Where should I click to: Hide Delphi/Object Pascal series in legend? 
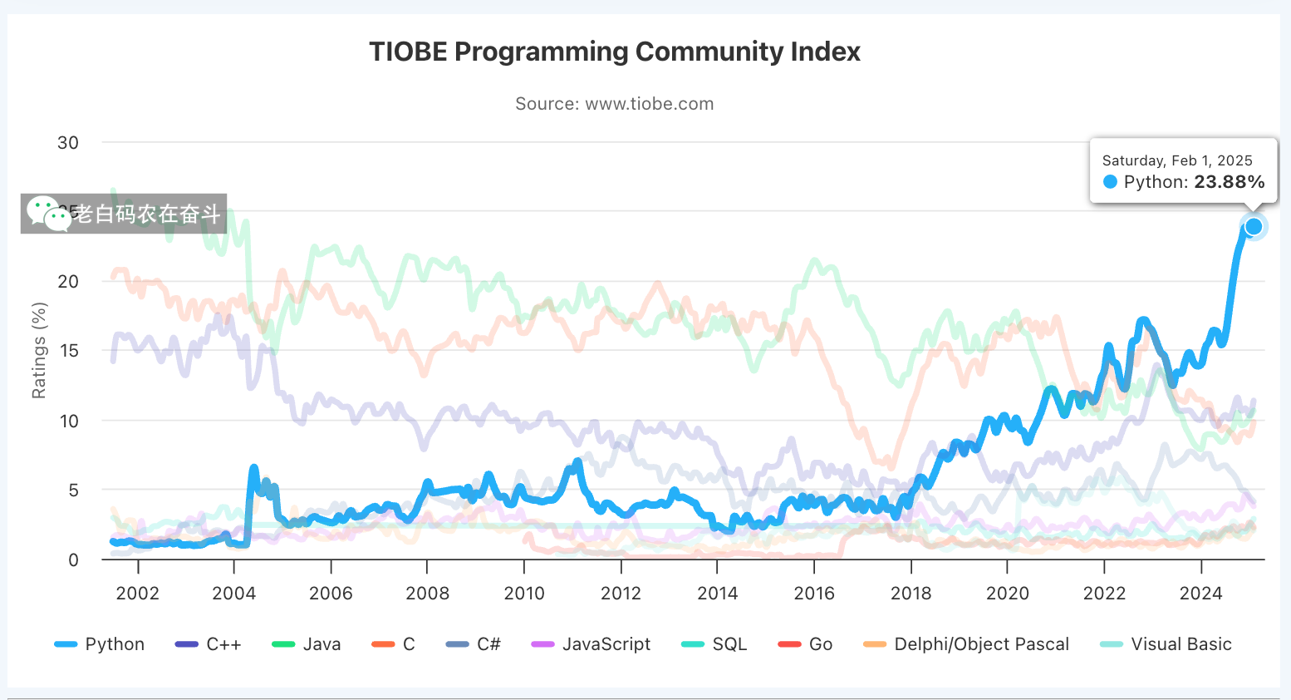coord(966,644)
